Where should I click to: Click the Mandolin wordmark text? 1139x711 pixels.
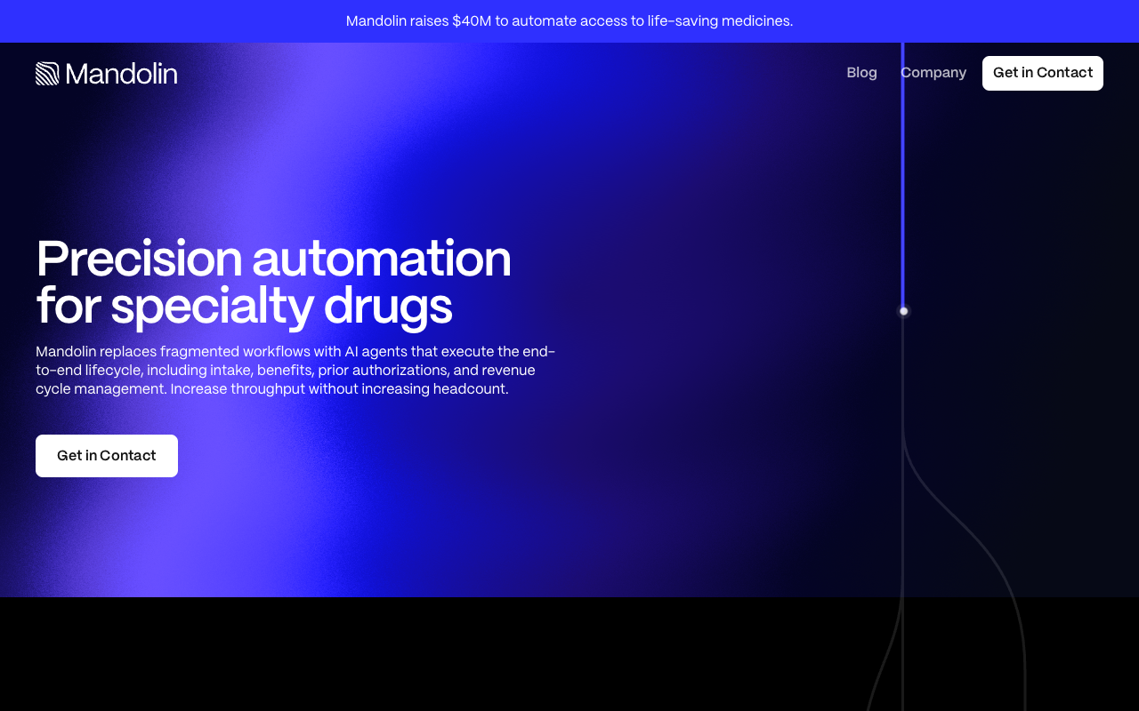click(122, 74)
